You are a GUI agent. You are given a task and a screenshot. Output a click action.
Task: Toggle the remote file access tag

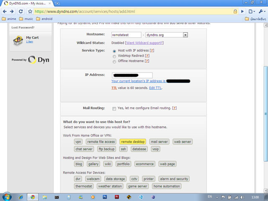[x=101, y=142]
